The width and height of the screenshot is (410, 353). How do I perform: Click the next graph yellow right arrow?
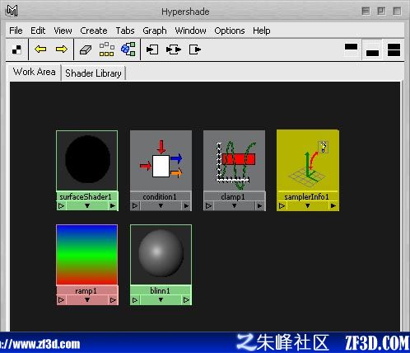coord(61,49)
